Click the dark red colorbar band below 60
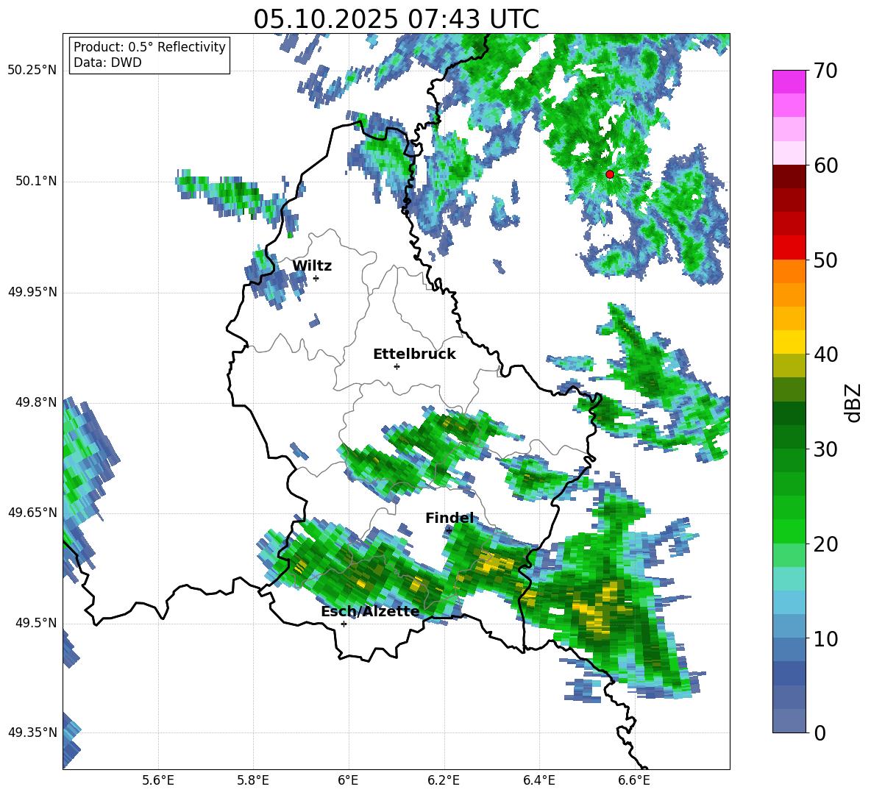 tap(789, 177)
